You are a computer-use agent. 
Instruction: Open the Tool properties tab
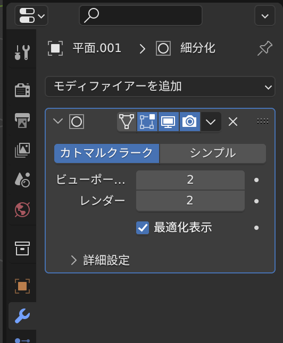pos(22,53)
